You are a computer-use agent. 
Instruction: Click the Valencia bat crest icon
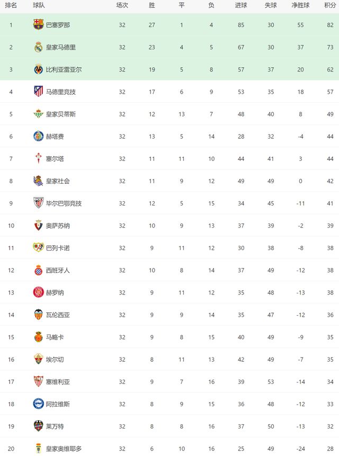[38, 315]
